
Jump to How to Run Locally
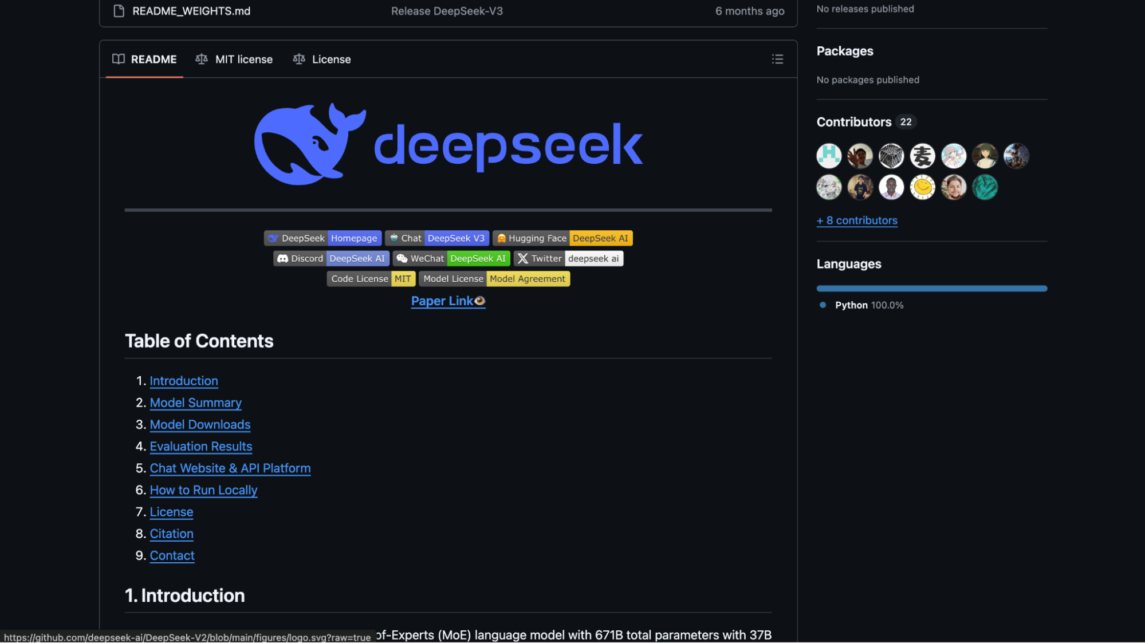coord(203,490)
